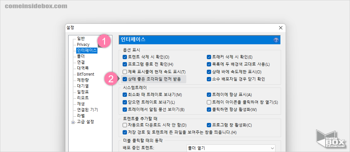Screen dimensions: 350x152
Task: Select 연결 in the settings tree
Action: tap(81, 62)
